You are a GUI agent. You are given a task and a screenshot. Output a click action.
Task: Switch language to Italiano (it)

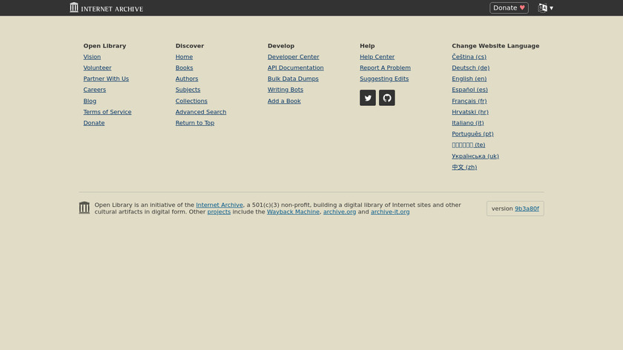point(468,123)
